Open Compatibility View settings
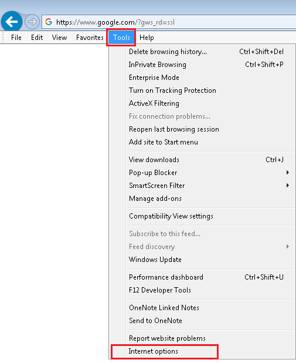The height and width of the screenshot is (363, 296). click(202, 216)
